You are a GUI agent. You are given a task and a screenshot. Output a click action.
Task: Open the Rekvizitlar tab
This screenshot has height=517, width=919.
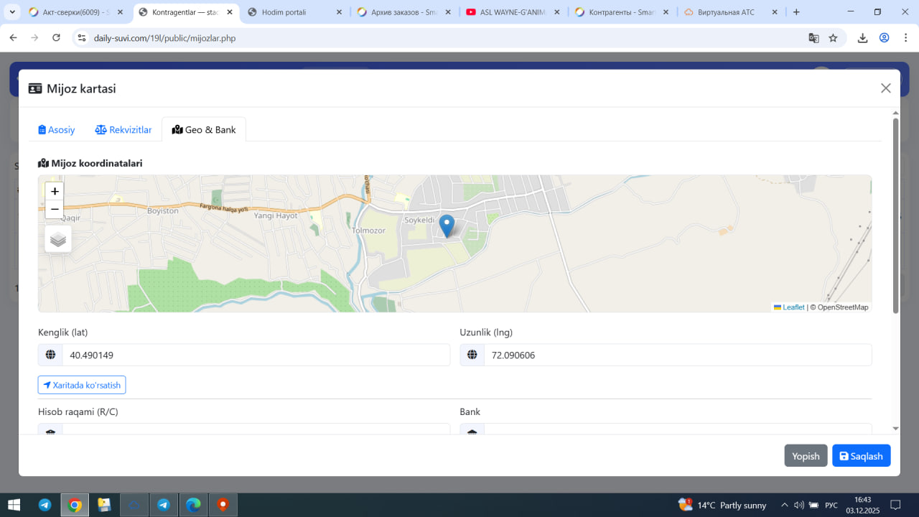123,130
